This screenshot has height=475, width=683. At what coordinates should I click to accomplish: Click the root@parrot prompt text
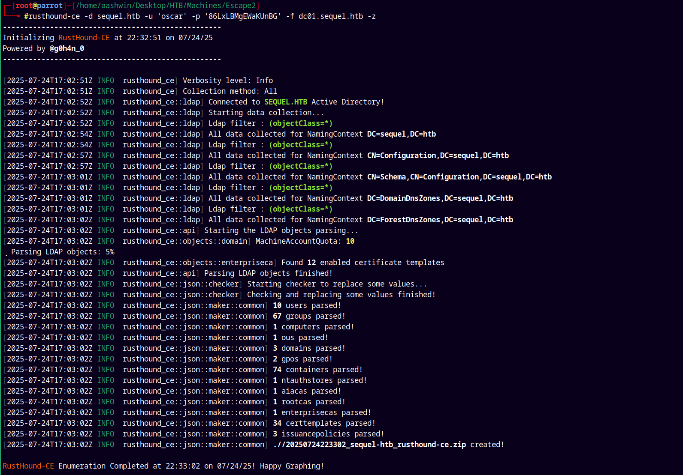39,6
